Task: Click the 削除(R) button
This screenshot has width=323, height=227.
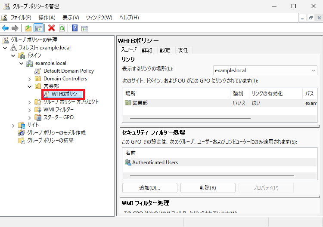Action: [x=208, y=188]
